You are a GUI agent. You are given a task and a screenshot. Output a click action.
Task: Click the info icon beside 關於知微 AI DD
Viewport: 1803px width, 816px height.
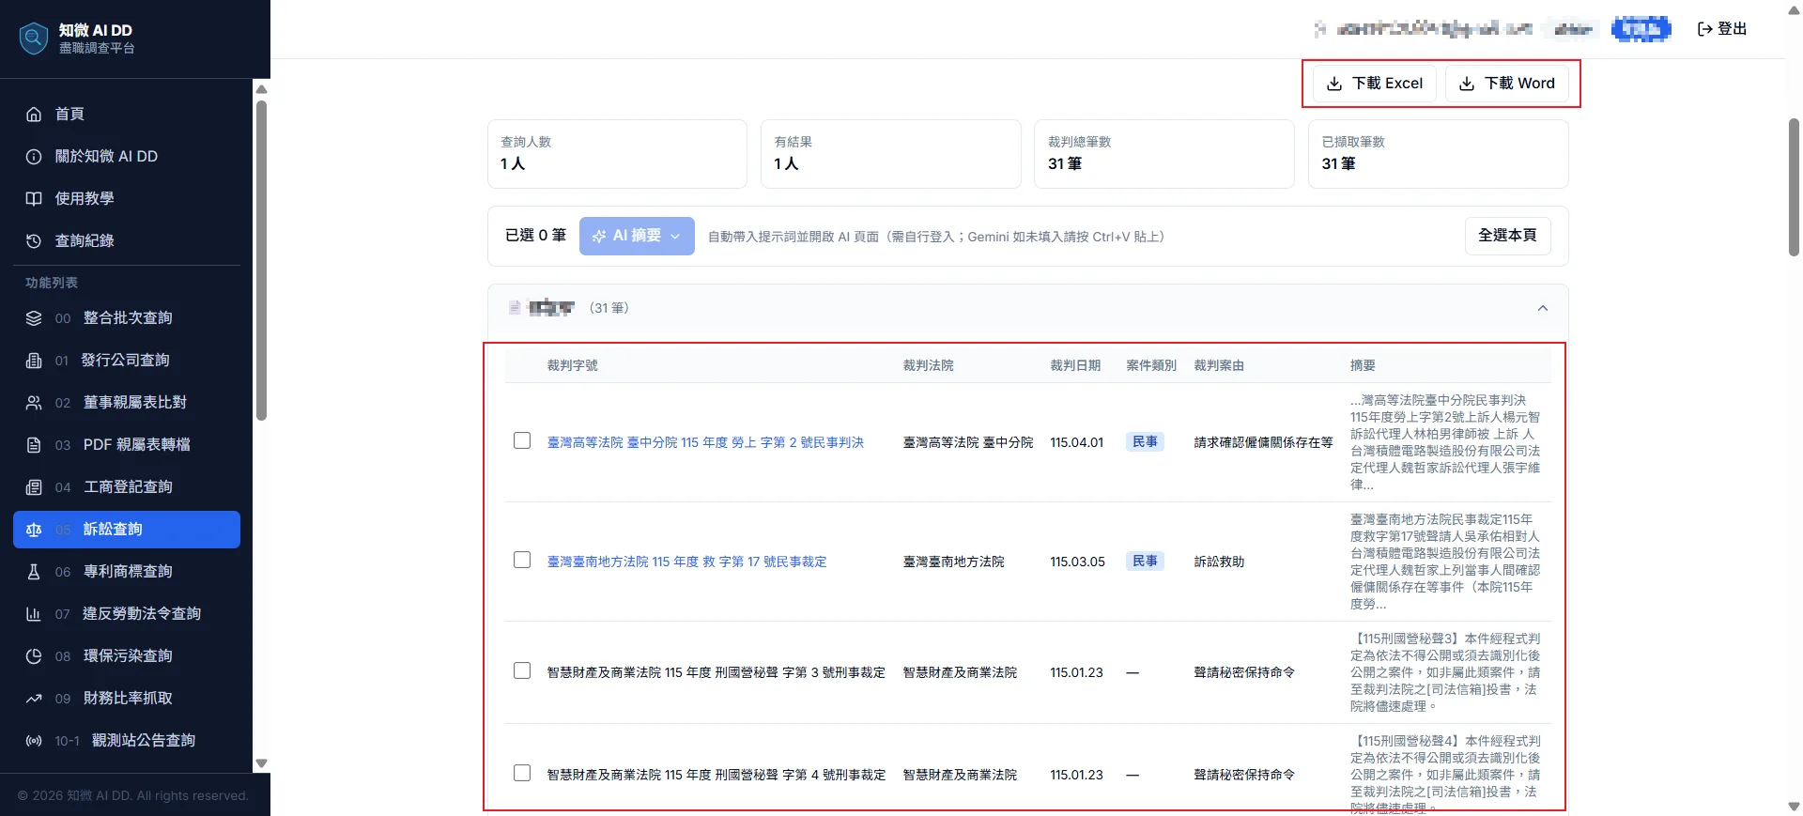point(34,157)
